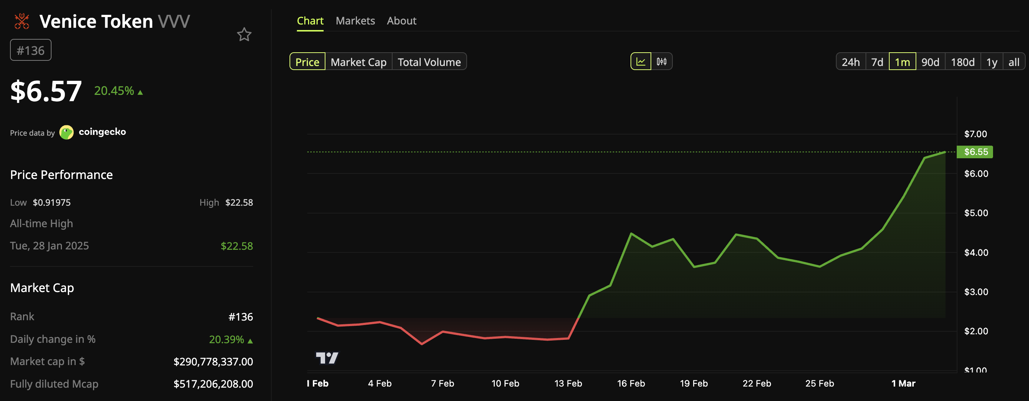Click the 16 Feb label on chart axis
Viewport: 1029px width, 401px height.
click(x=631, y=383)
